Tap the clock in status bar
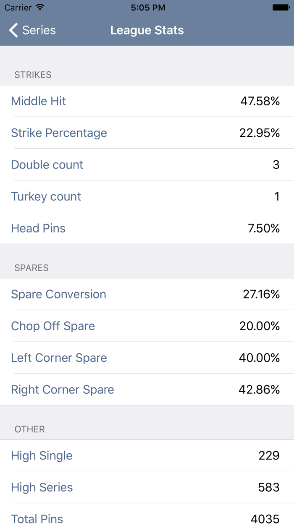294x524 pixels. point(148,8)
